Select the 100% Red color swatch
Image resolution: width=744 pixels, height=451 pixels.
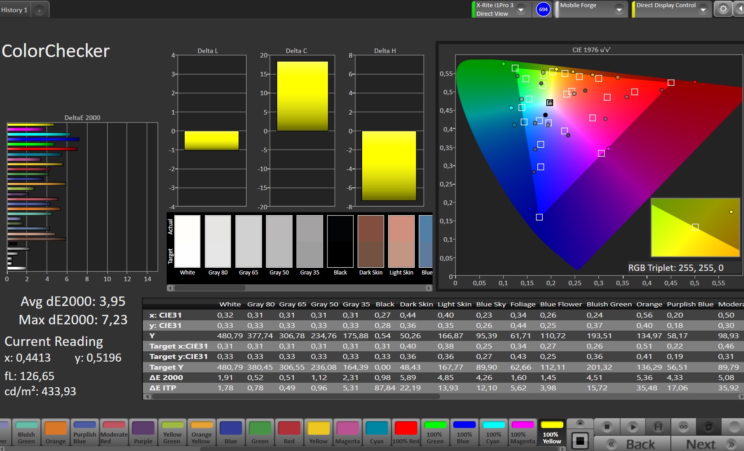click(x=406, y=433)
